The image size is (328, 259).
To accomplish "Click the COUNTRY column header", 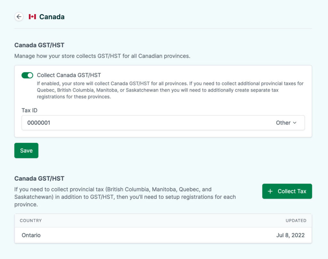I will [x=31, y=221].
